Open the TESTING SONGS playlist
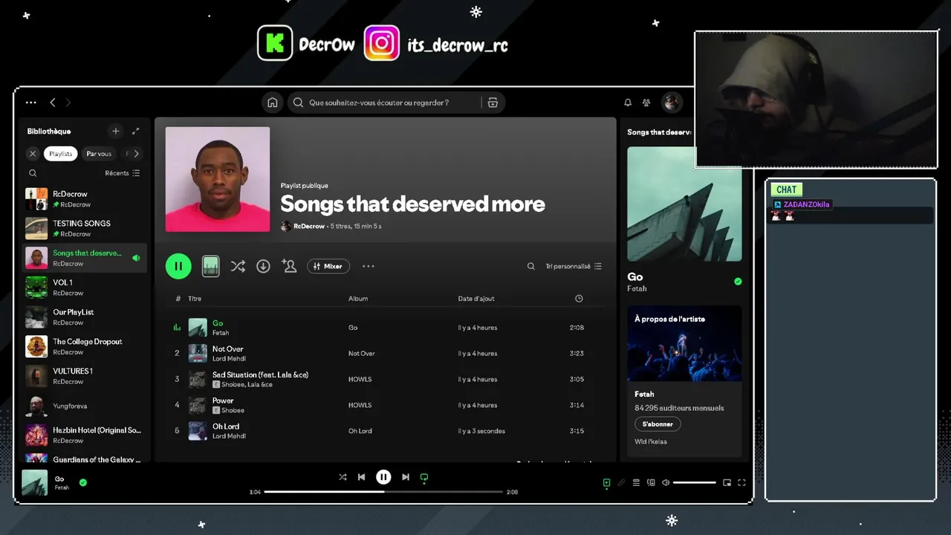Viewport: 951px width, 535px height. [x=85, y=228]
